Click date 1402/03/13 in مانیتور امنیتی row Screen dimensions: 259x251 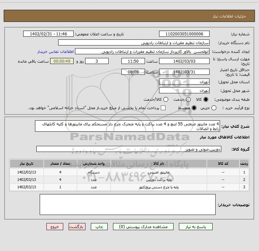click(x=27, y=172)
